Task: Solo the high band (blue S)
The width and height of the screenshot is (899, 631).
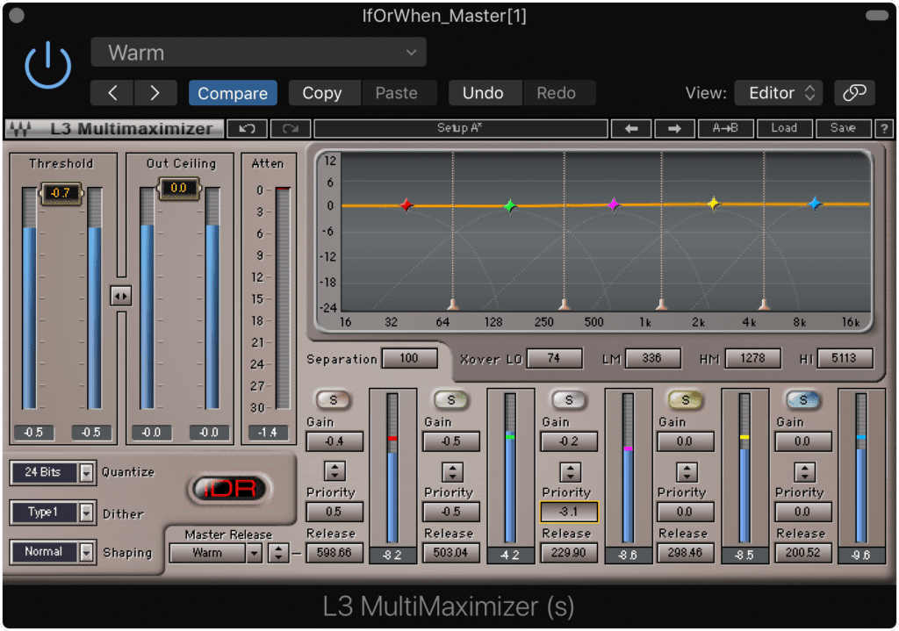Action: (802, 399)
